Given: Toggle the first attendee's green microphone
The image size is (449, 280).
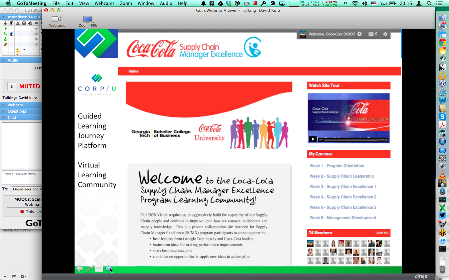Looking at the screenshot, I should pos(5,29).
